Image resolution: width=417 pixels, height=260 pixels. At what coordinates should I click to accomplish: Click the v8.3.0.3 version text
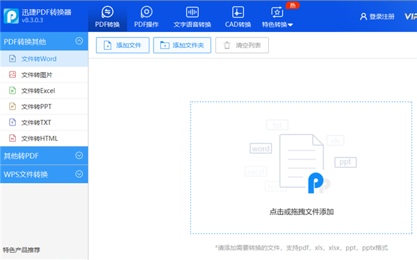click(33, 20)
